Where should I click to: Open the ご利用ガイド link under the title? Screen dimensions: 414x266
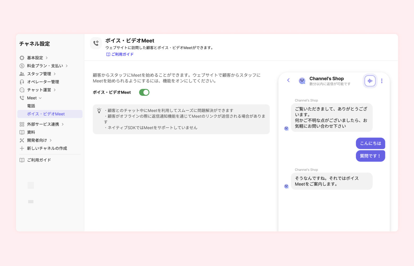[120, 54]
